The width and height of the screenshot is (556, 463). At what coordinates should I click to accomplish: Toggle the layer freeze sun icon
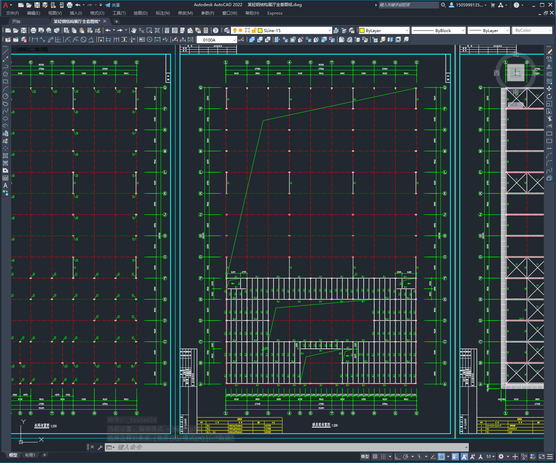pyautogui.click(x=240, y=30)
